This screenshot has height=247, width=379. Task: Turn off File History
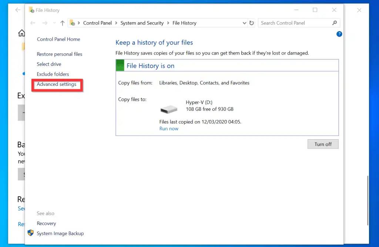point(323,144)
